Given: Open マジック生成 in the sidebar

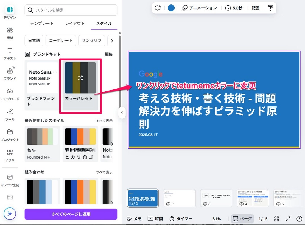Looking at the screenshot, I should (x=10, y=180).
